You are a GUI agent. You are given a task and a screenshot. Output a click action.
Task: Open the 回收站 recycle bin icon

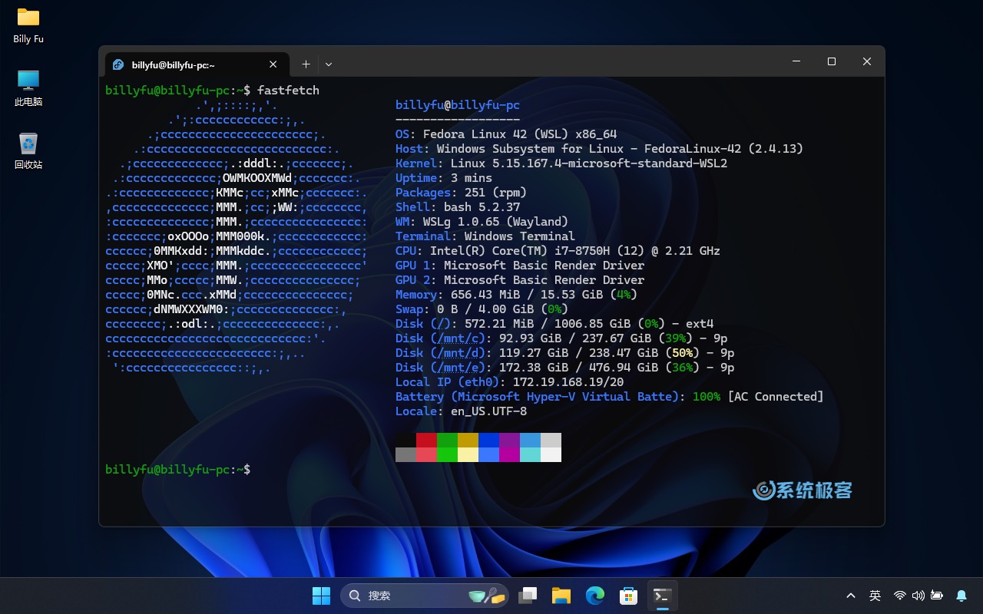28,151
